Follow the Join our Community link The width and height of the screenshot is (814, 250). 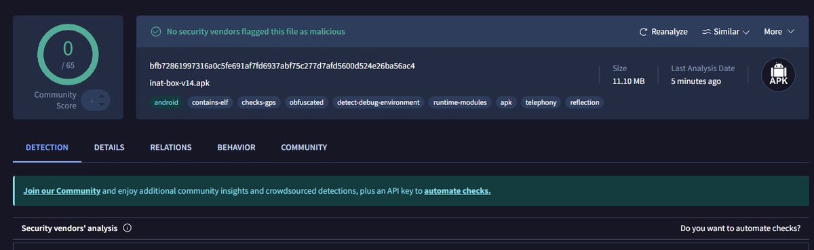[x=62, y=191]
